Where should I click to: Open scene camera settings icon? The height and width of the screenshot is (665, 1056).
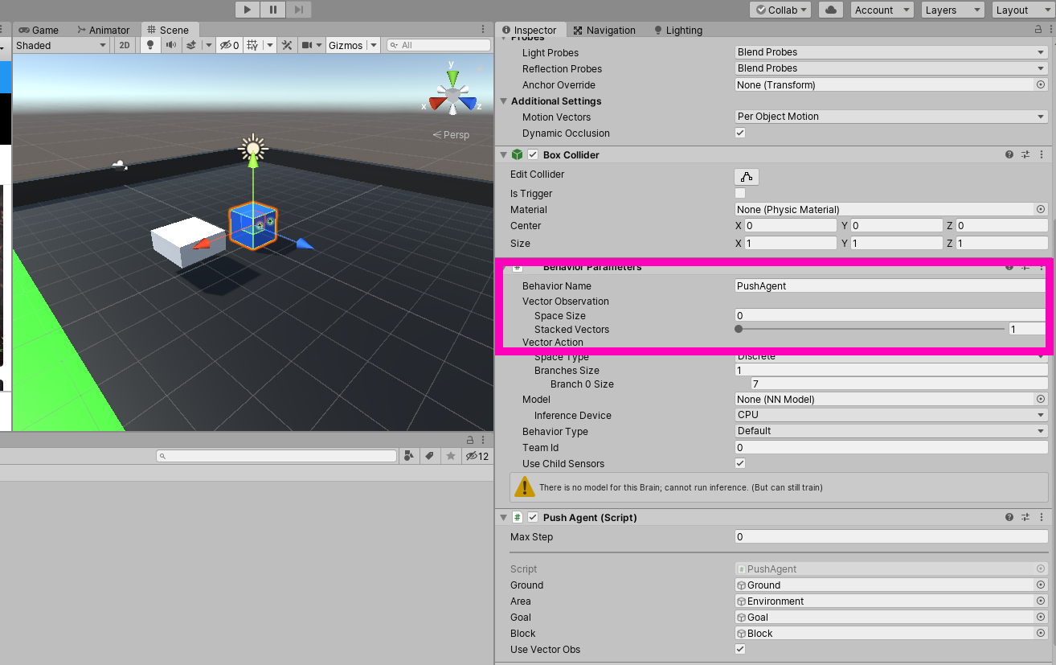point(307,45)
